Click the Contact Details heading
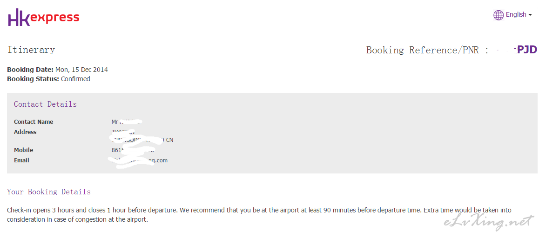Viewport: 539px width, 237px height. click(x=45, y=104)
